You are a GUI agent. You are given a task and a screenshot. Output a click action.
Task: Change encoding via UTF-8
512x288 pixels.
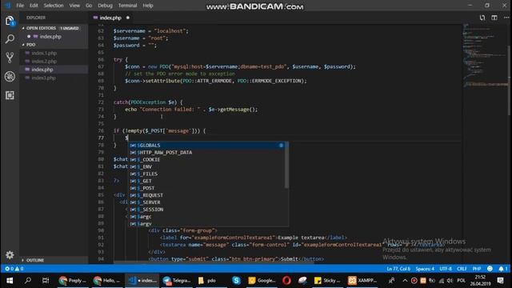tap(446, 269)
